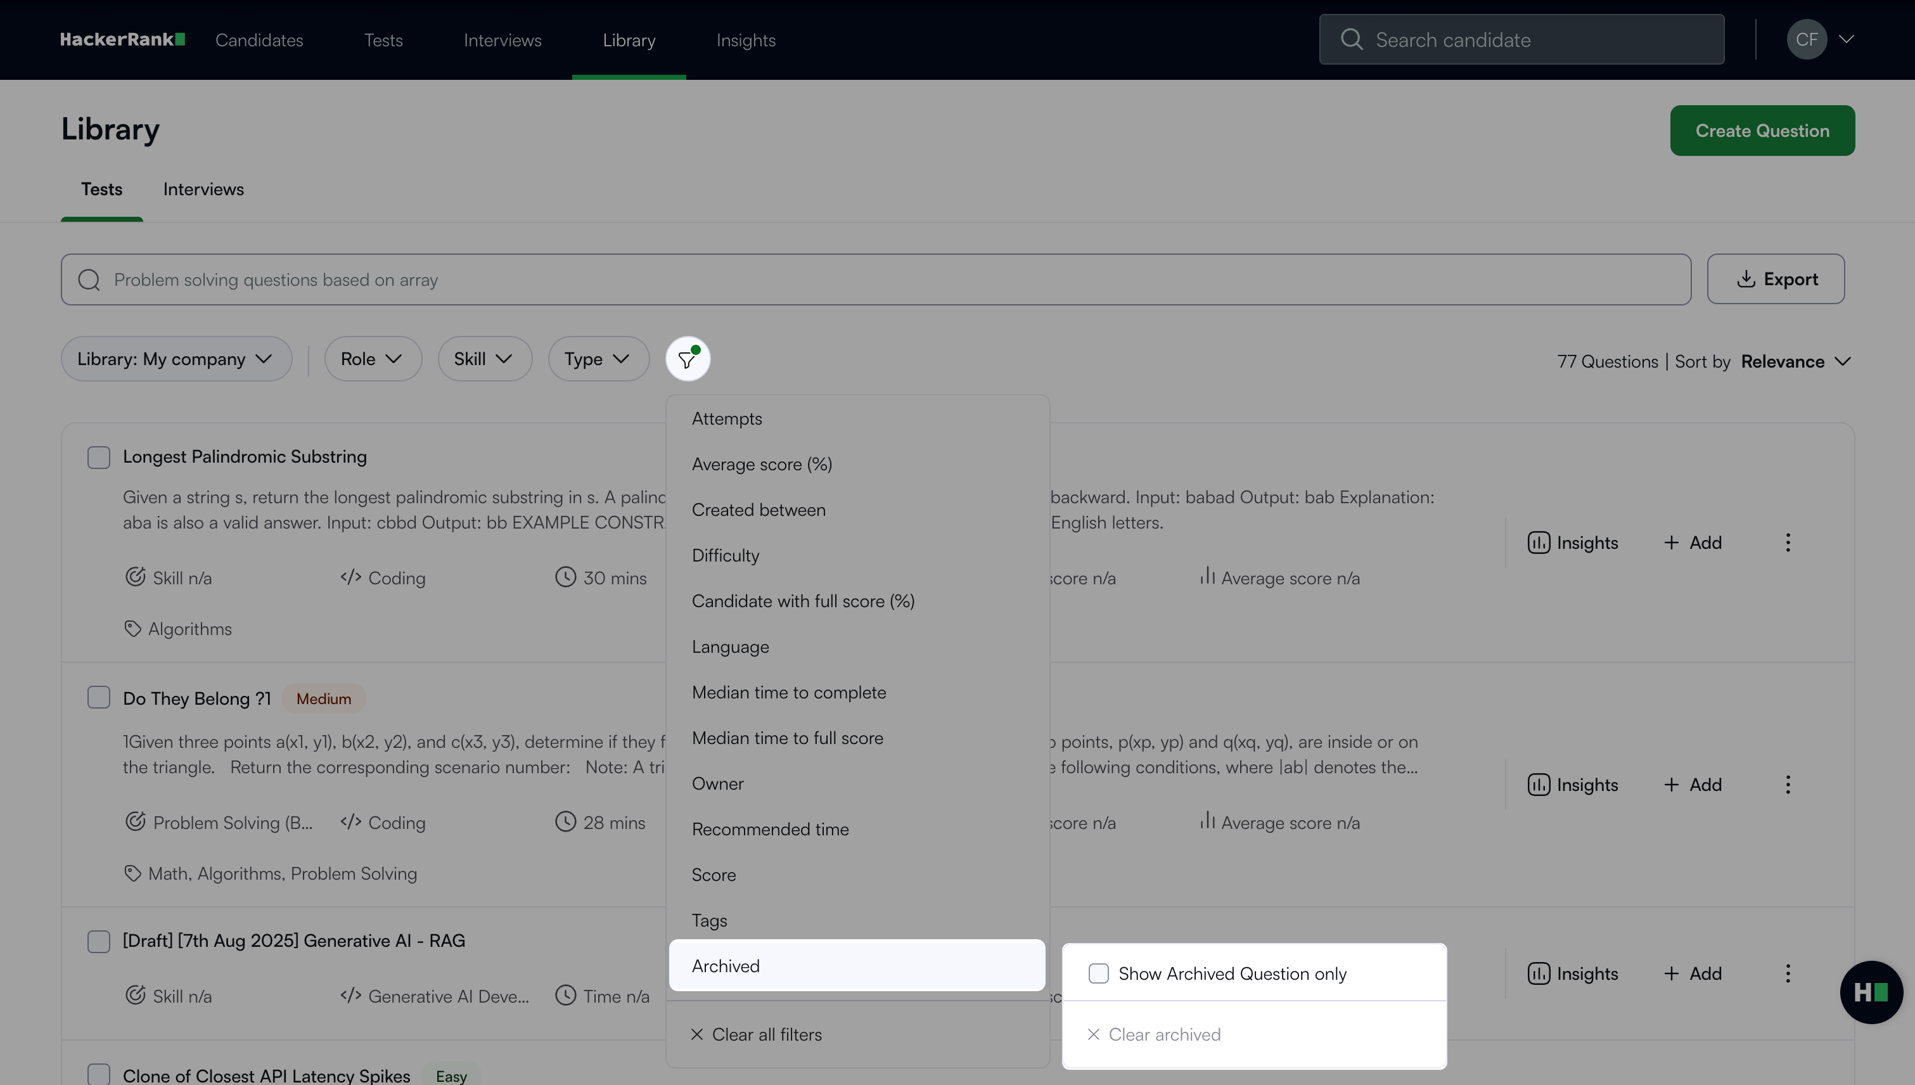Expand the Library: My company dropdown
The width and height of the screenshot is (1915, 1085).
click(x=176, y=359)
